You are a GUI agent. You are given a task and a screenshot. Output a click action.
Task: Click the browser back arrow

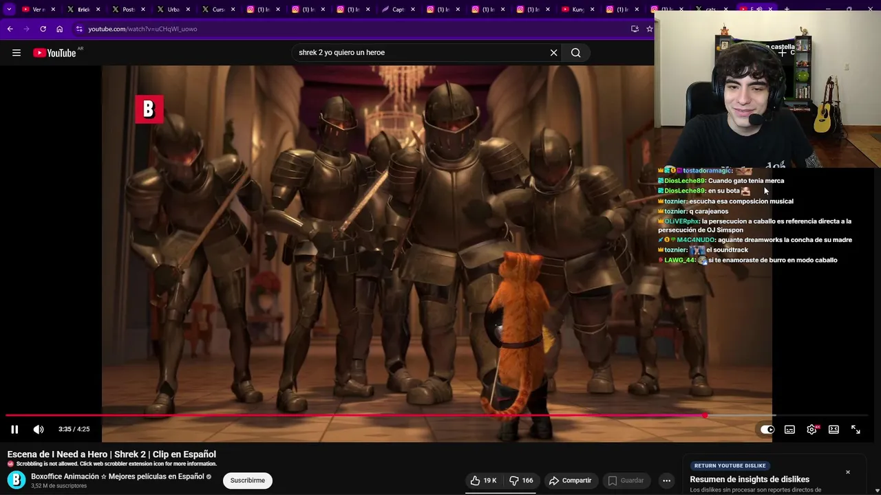10,29
